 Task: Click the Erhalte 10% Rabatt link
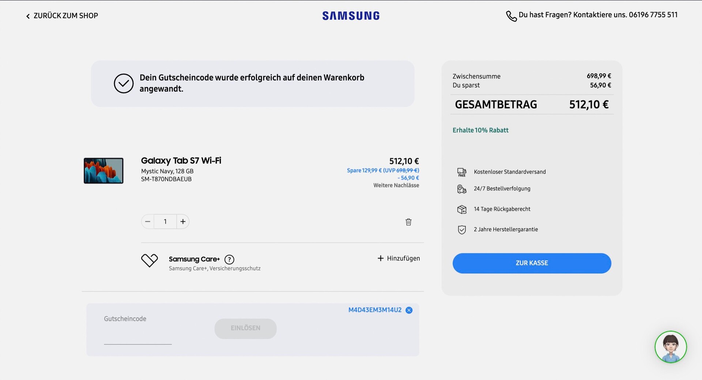click(x=480, y=130)
